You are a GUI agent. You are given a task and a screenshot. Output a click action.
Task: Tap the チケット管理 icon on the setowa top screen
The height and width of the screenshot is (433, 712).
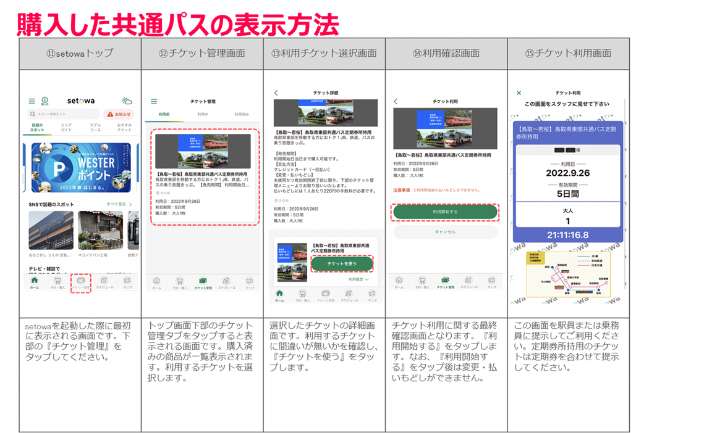tap(81, 283)
